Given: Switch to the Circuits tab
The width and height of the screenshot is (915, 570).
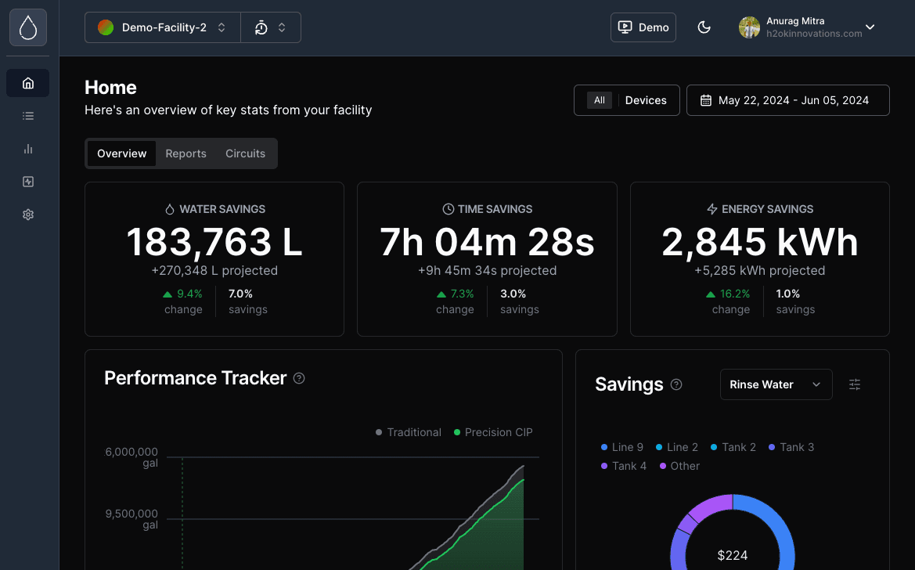Looking at the screenshot, I should 245,153.
